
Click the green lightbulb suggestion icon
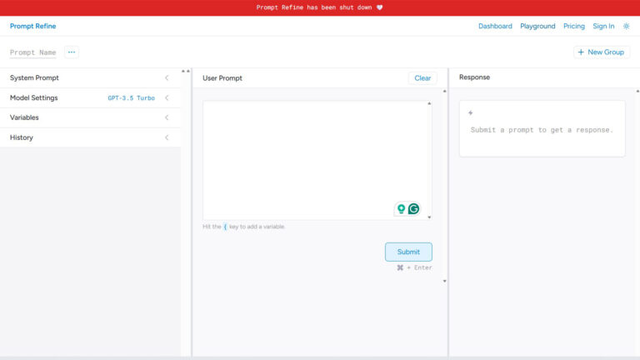[x=401, y=209]
